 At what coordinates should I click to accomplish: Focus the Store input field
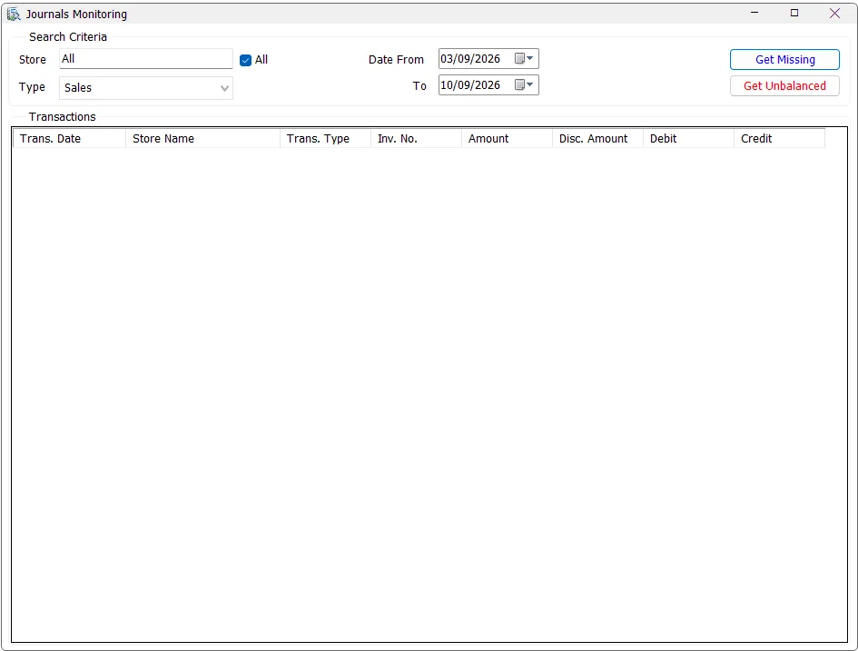click(x=146, y=58)
